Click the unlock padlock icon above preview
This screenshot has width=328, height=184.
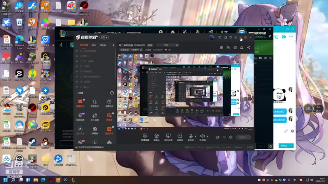[228, 47]
